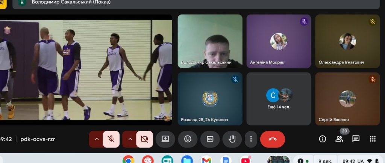Select Ангеліна Мокряк participant tile
Screen dimensions: 385x163
pyautogui.click(x=279, y=41)
